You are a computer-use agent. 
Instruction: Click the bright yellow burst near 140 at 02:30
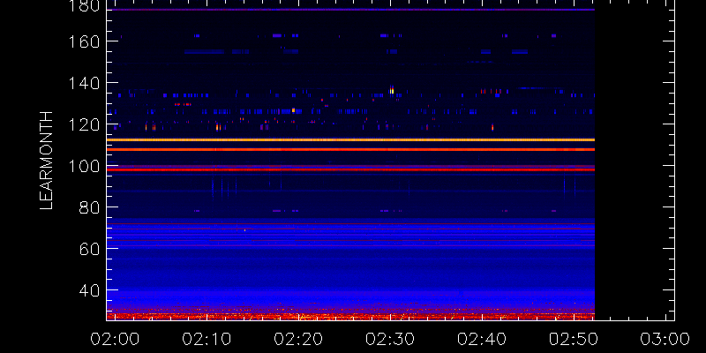point(391,90)
